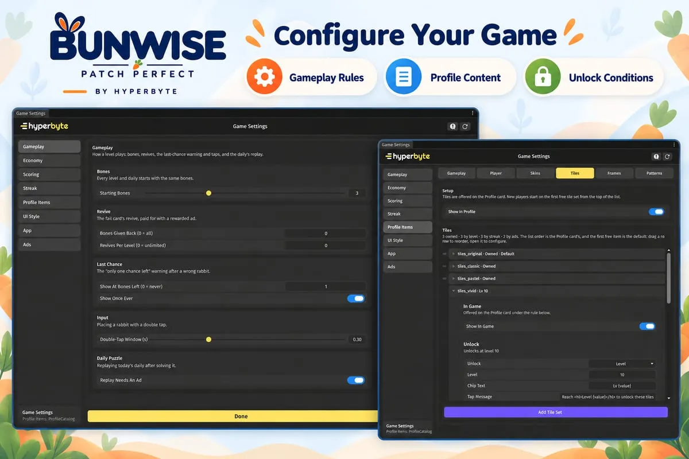Select Scoring in the Tiles window sidebar
This screenshot has width=689, height=459.
pos(408,201)
